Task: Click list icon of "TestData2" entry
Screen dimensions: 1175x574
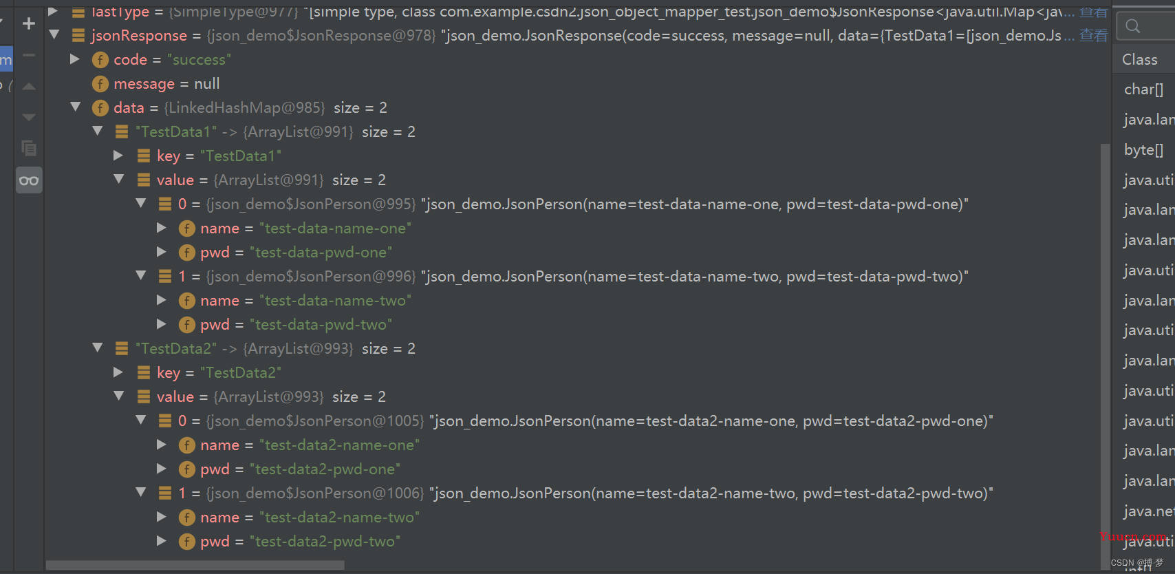Action: 122,348
